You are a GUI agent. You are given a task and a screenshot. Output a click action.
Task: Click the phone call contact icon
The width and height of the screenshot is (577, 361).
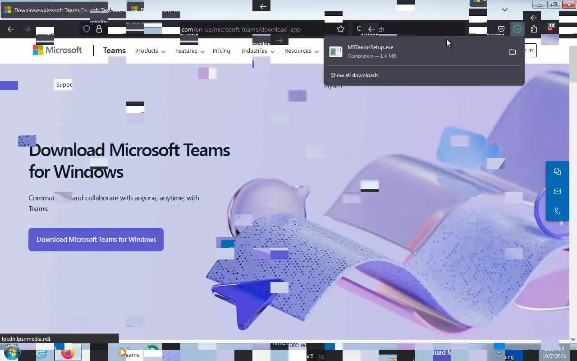click(x=557, y=211)
